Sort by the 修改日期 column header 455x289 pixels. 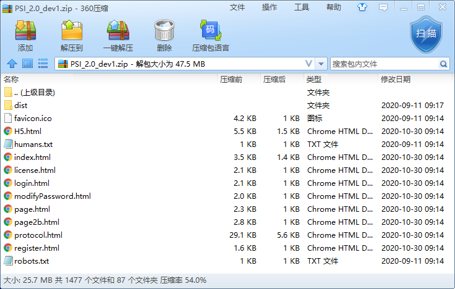coord(396,80)
